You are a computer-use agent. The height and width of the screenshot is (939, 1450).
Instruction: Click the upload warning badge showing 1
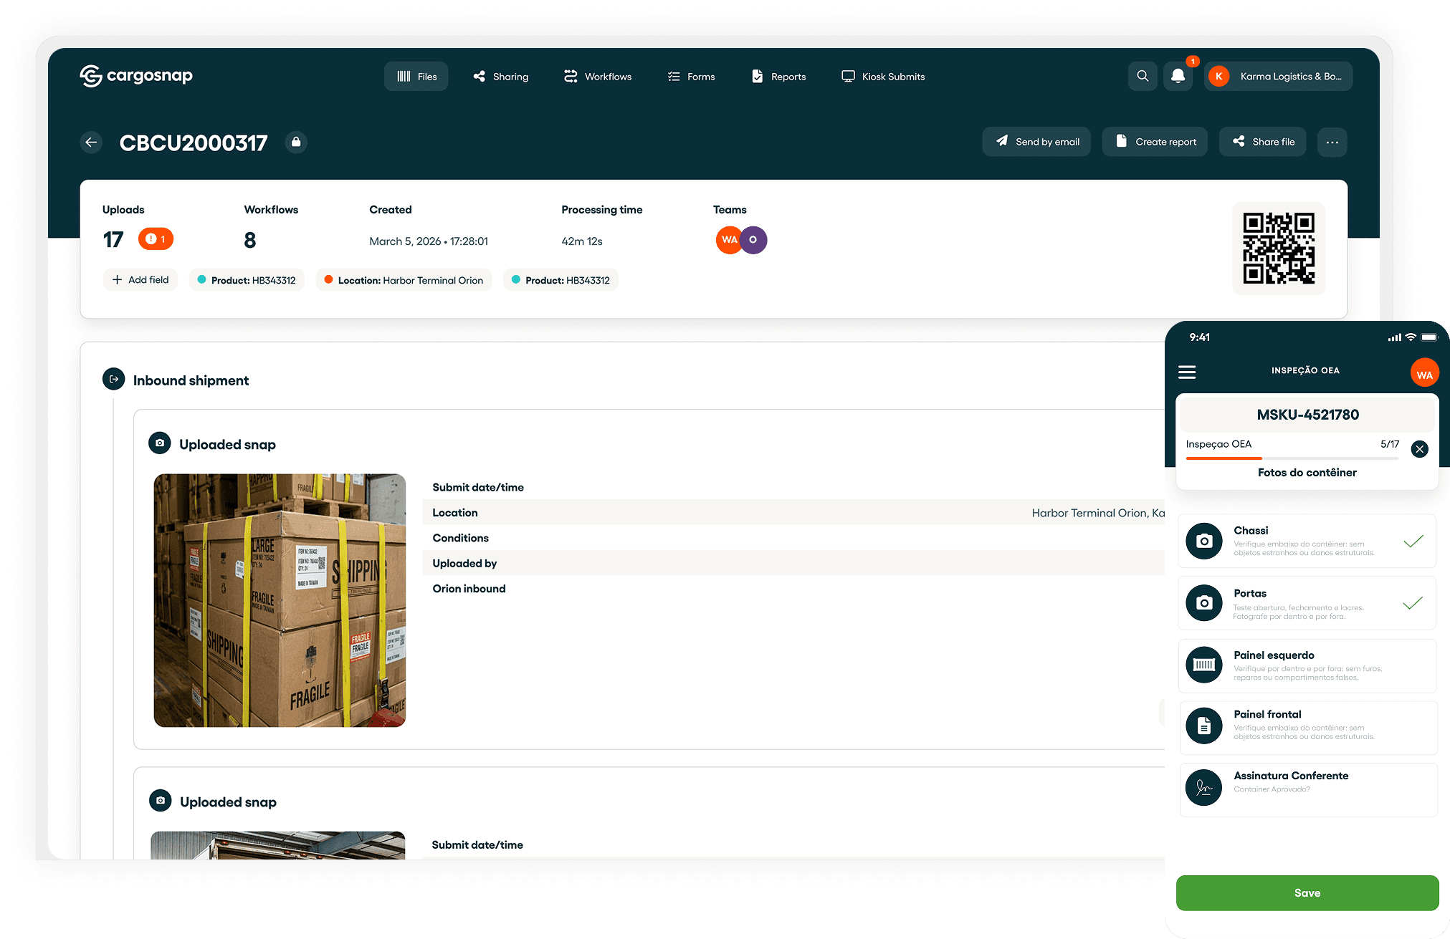(x=156, y=239)
